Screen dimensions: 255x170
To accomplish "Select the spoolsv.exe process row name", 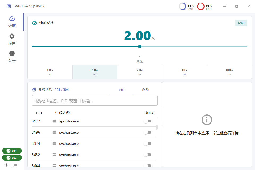I will [69, 121].
